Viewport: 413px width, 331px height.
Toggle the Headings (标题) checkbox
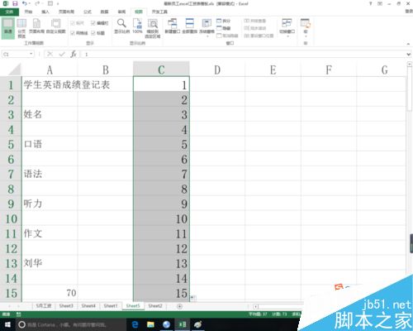pos(97,33)
